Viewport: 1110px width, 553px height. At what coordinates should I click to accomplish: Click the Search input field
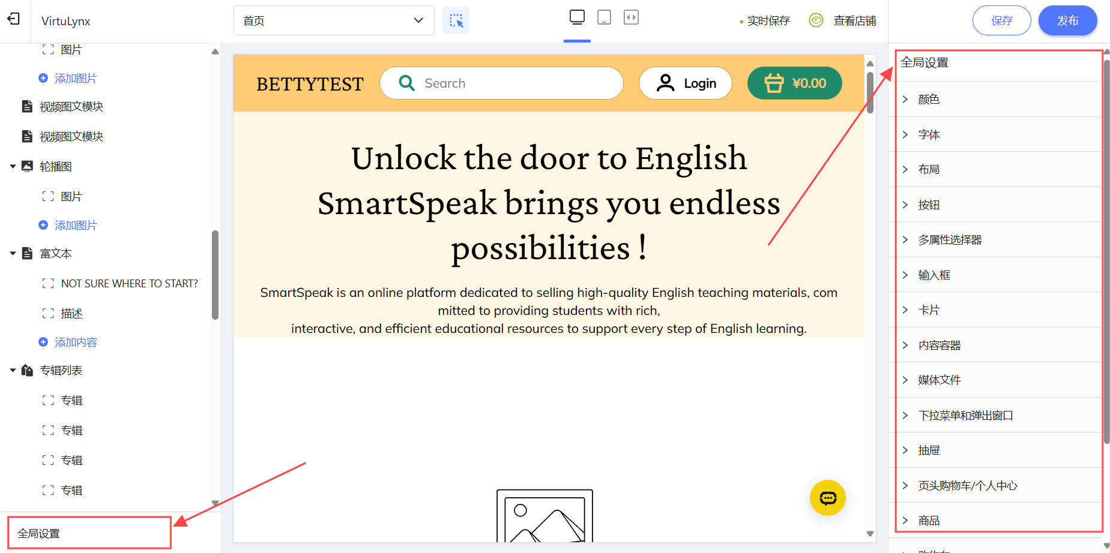point(501,83)
